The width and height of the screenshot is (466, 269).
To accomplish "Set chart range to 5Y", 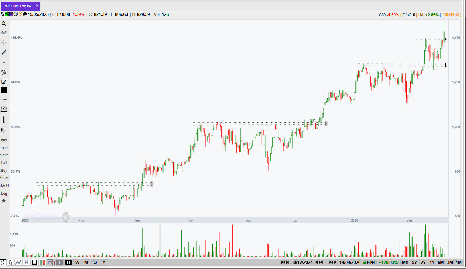I will [x=414, y=262].
